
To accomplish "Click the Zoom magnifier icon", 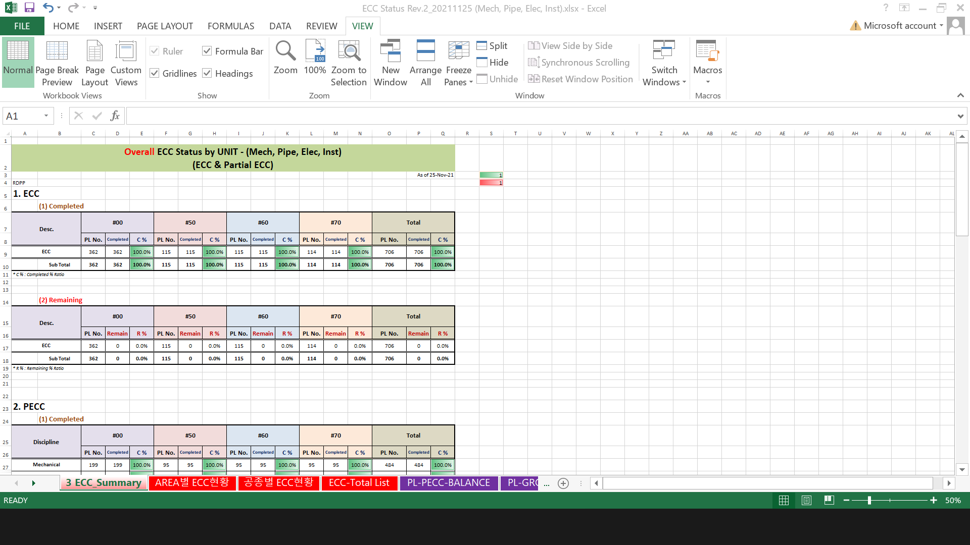I will coord(285,51).
